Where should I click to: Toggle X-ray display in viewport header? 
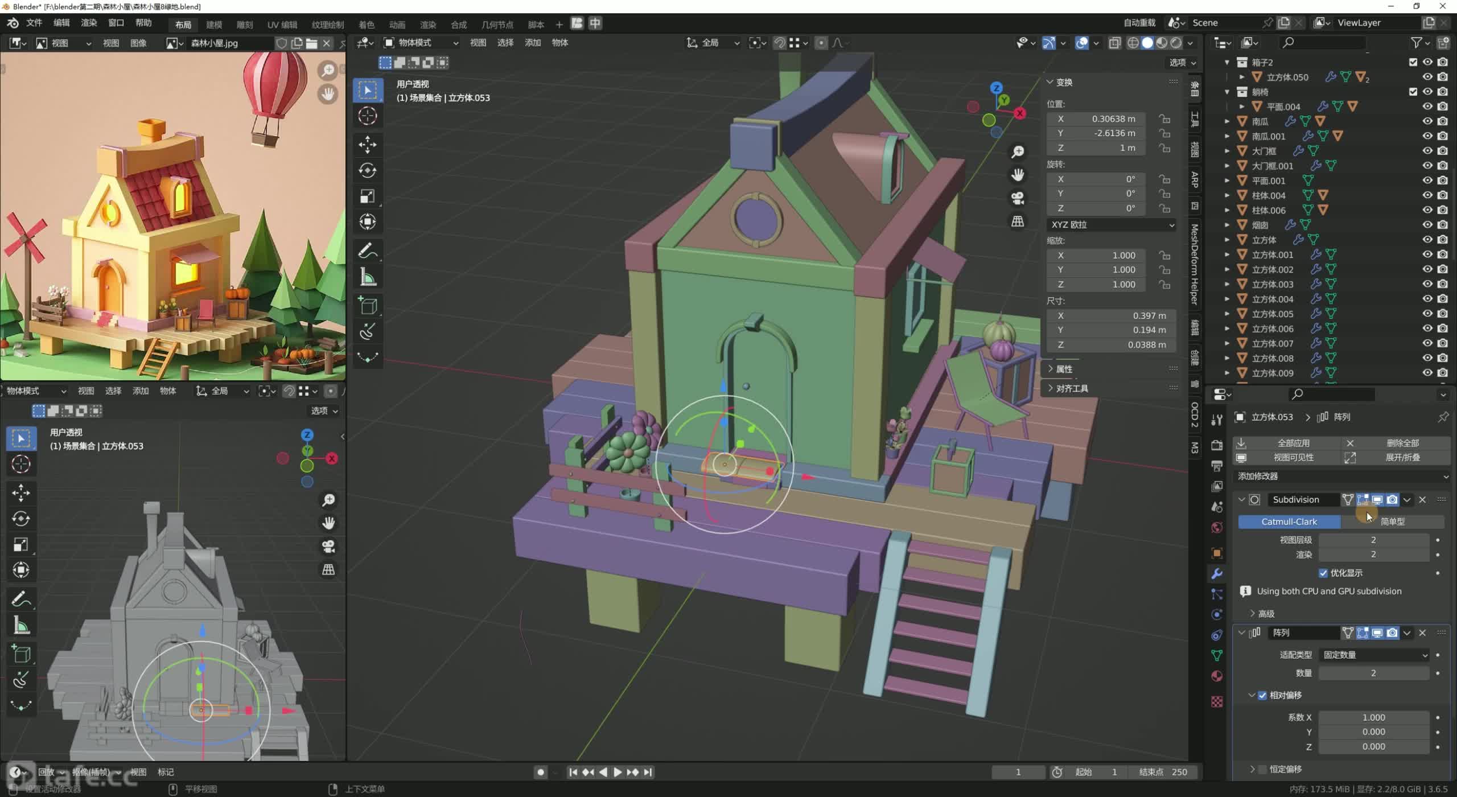(1114, 43)
